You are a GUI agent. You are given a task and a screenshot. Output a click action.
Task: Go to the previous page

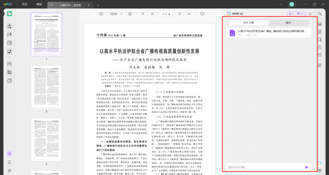coord(152,14)
